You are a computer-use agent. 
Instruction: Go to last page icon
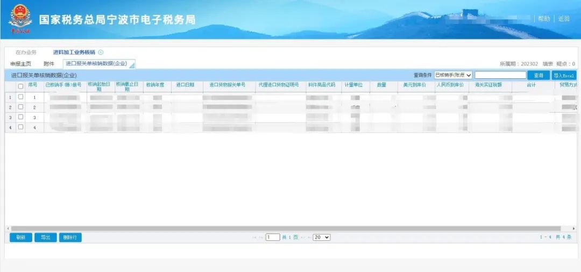(x=309, y=238)
